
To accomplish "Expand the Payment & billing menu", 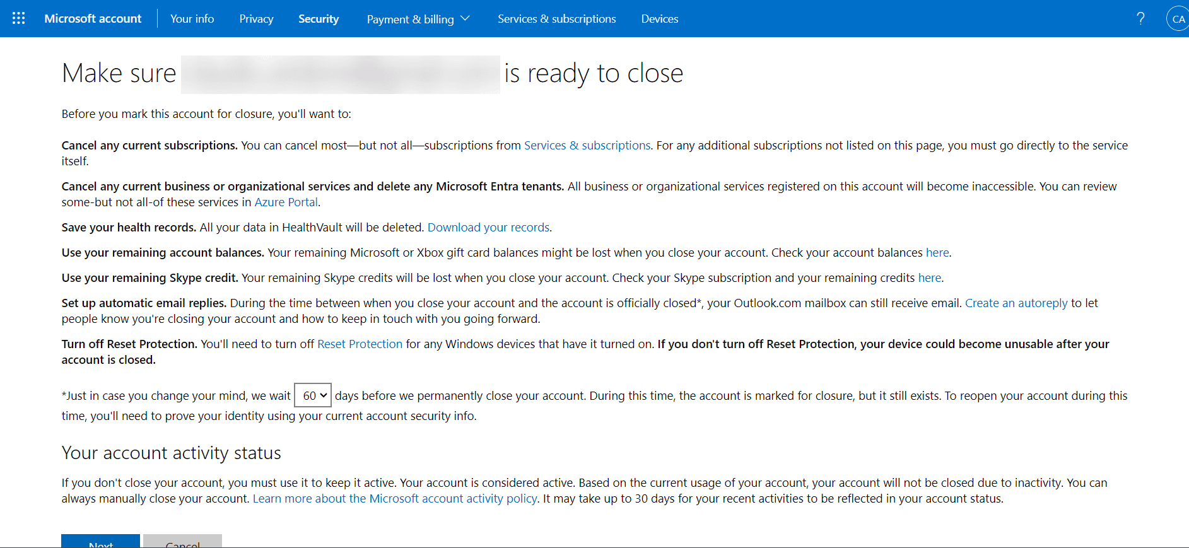I will [x=418, y=19].
